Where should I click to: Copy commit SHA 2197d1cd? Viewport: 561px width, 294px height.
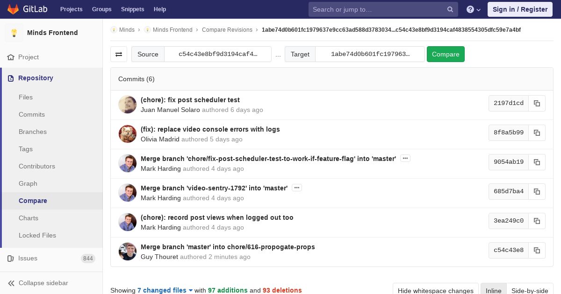pos(537,103)
